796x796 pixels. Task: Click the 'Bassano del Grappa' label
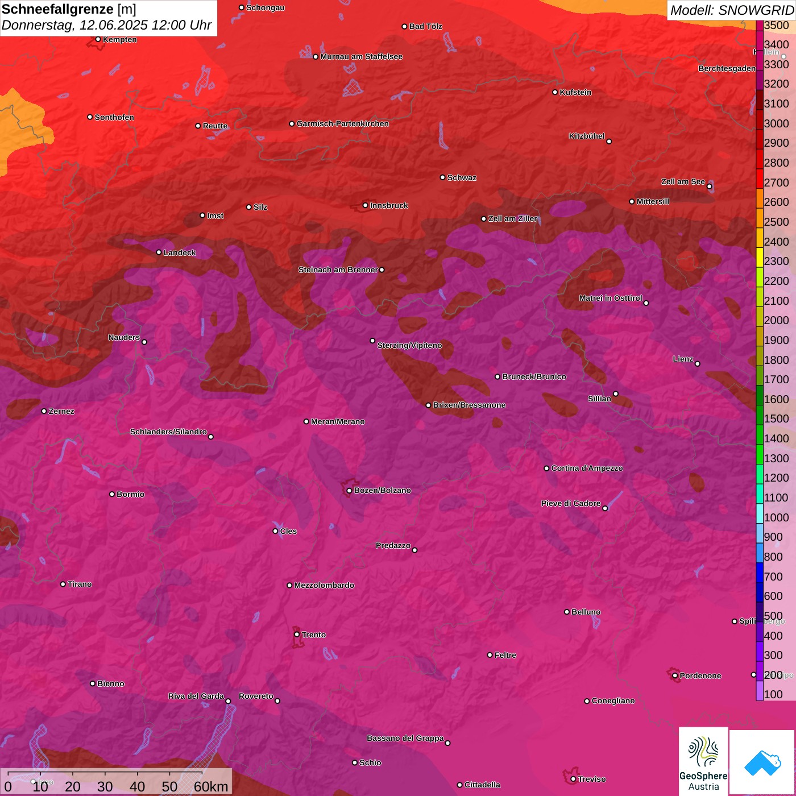(x=405, y=738)
